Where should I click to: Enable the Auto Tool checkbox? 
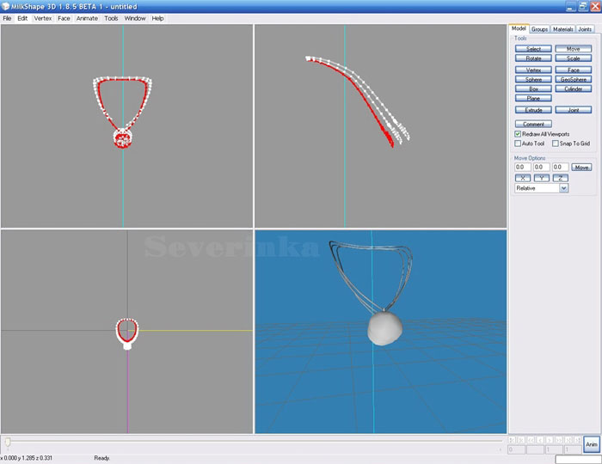518,143
